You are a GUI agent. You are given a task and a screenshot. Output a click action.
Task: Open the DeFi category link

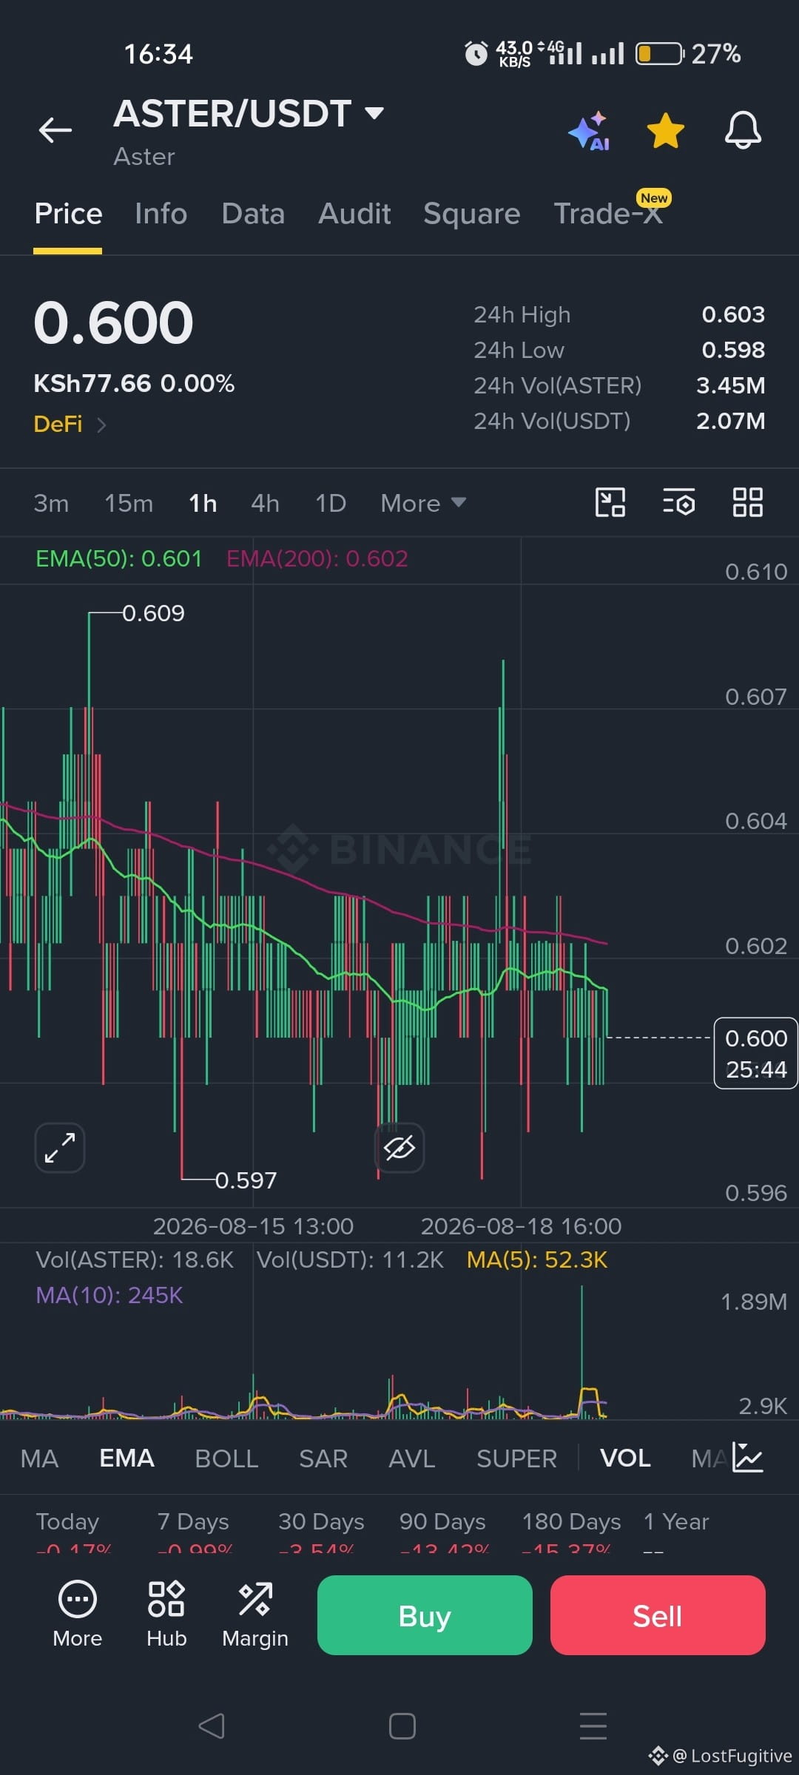(70, 424)
